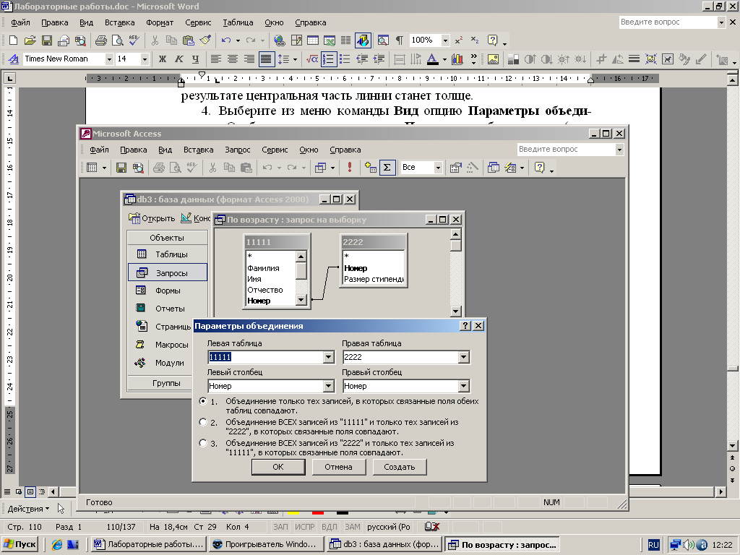This screenshot has height=555, width=740.
Task: Switch to Проигрыватель Windows taskbar button
Action: point(266,544)
